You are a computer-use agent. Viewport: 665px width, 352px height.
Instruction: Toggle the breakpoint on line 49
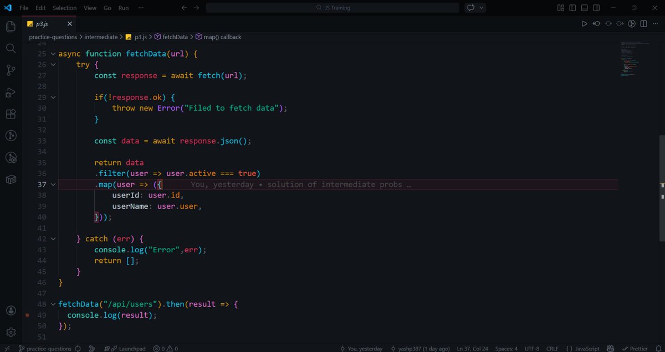coord(27,315)
